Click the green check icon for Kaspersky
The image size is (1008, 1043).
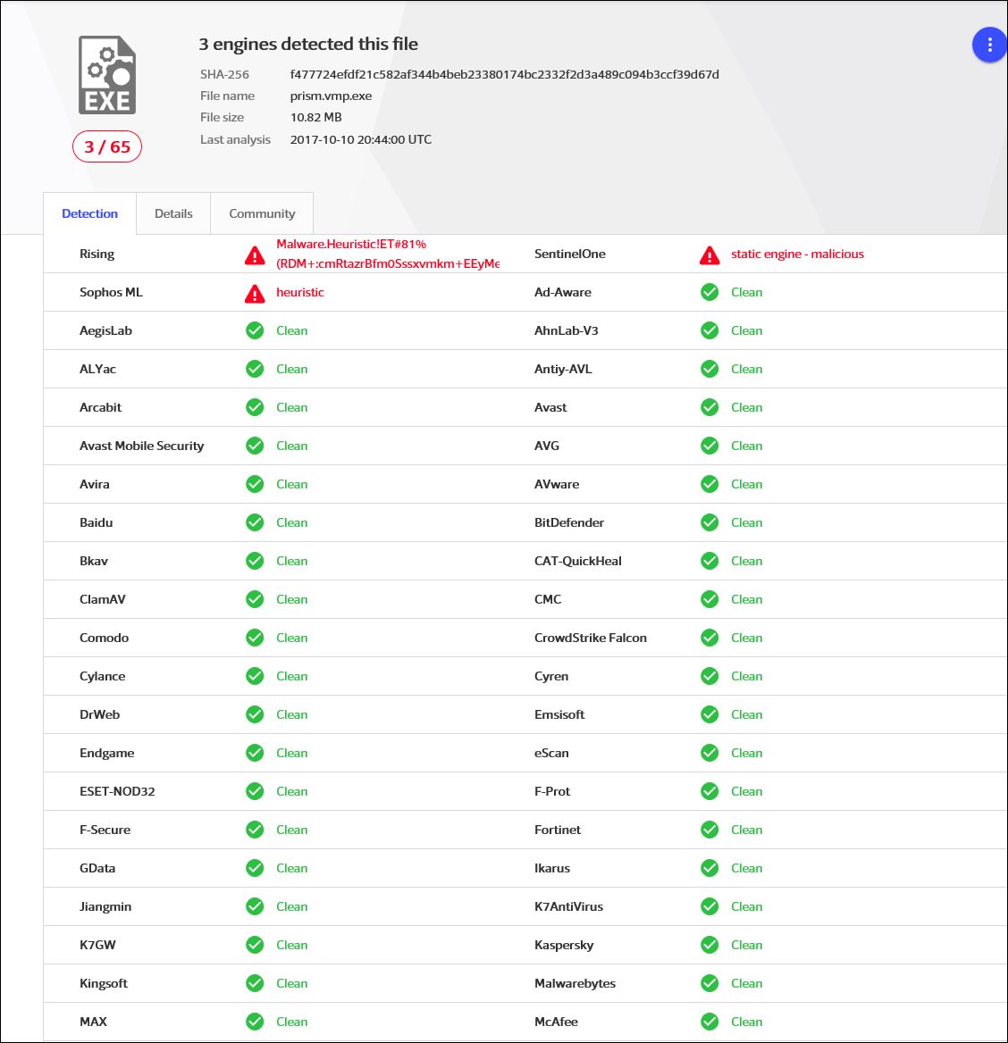(710, 945)
